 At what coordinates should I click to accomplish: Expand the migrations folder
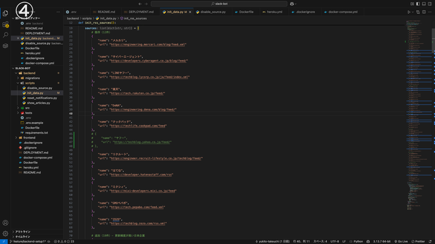(32, 78)
